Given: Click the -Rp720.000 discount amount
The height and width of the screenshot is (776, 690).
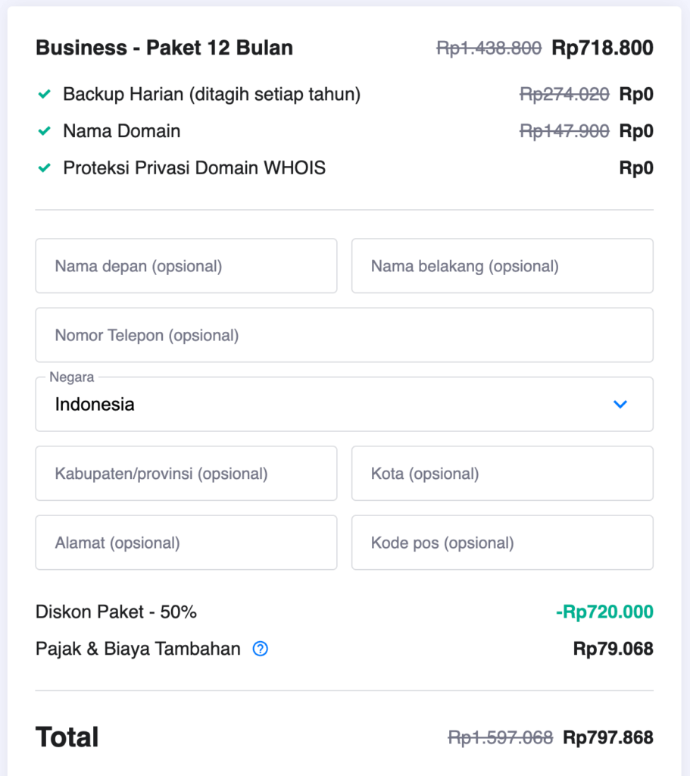Looking at the screenshot, I should tap(604, 612).
